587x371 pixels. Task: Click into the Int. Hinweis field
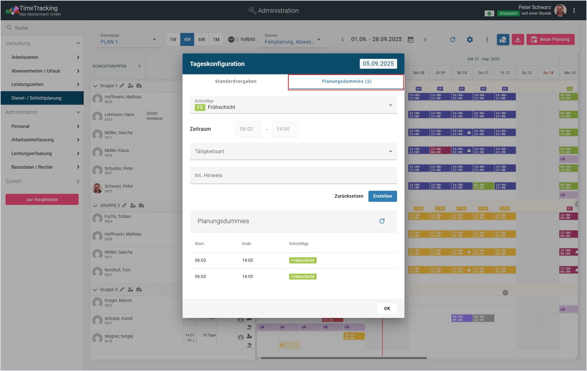pos(293,176)
